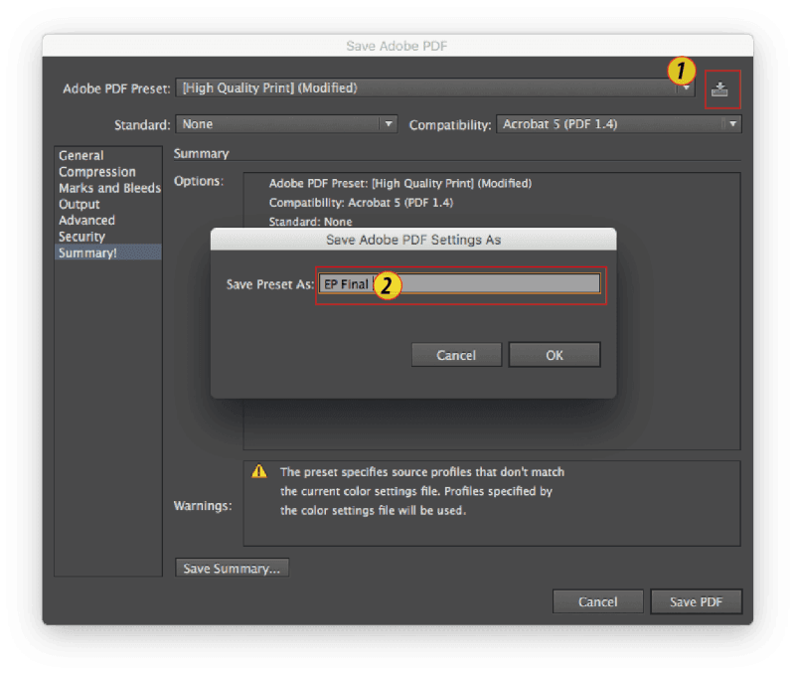Select General in the sidebar
The image size is (795, 675).
pyautogui.click(x=81, y=155)
